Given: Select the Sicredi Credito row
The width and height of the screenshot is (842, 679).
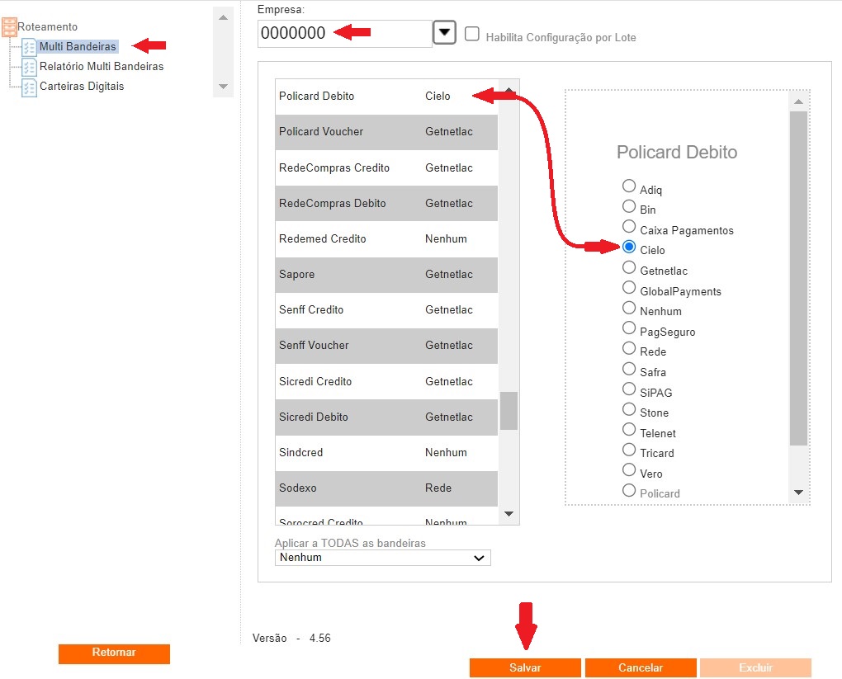Looking at the screenshot, I should click(x=386, y=382).
